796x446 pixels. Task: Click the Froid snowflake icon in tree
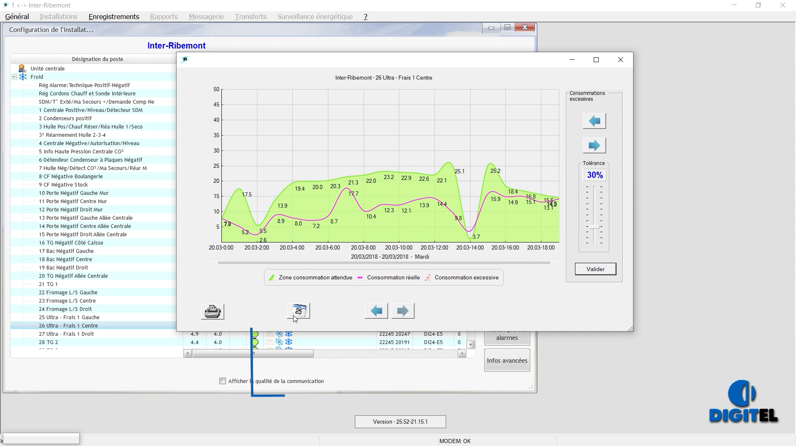23,77
